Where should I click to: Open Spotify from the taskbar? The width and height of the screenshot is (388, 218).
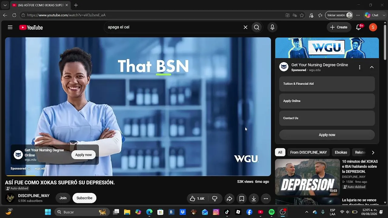272,212
